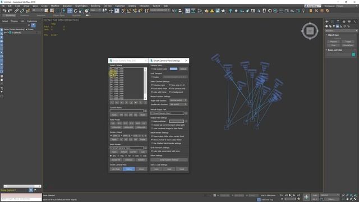359x202 pixels.
Task: Open the Modifiers menu
Action: [55, 6]
